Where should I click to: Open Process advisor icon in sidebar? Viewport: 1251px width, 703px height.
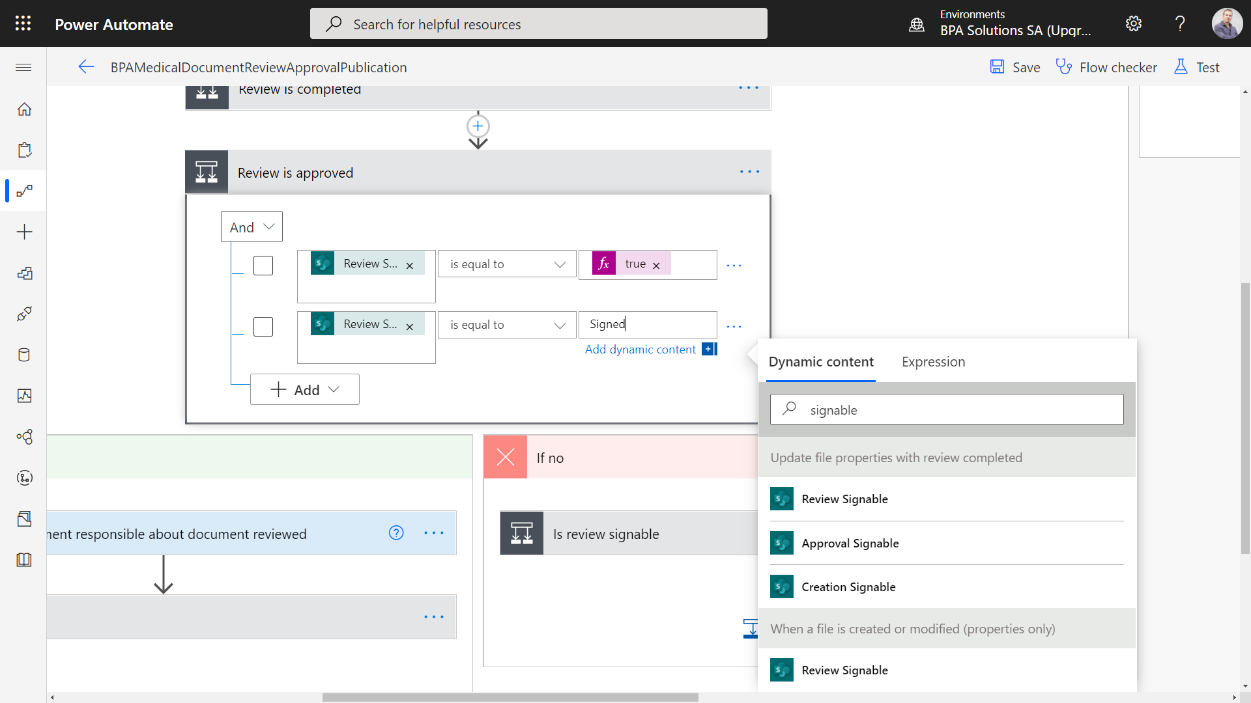click(x=24, y=478)
